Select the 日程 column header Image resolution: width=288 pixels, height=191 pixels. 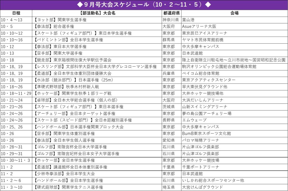tap(16, 13)
